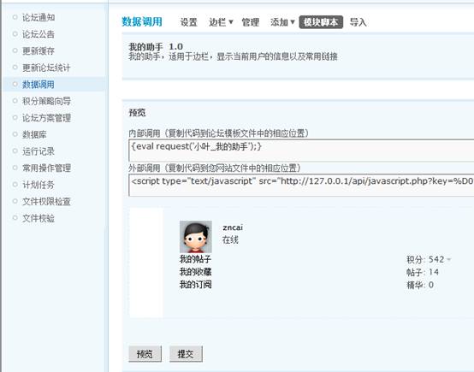Expand the 添加 dropdown menu

click(x=282, y=22)
